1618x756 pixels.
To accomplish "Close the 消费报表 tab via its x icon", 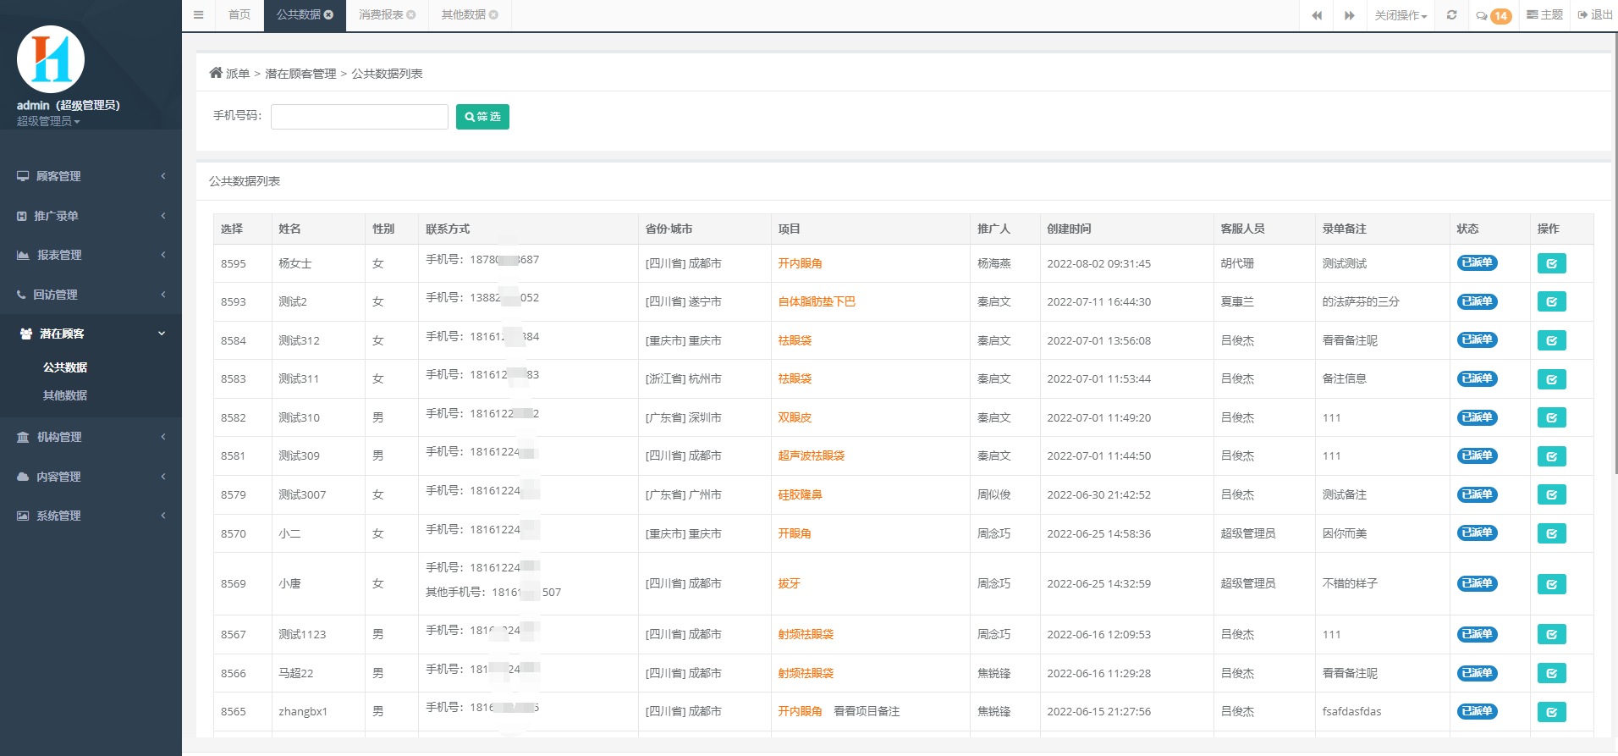I will tap(411, 15).
